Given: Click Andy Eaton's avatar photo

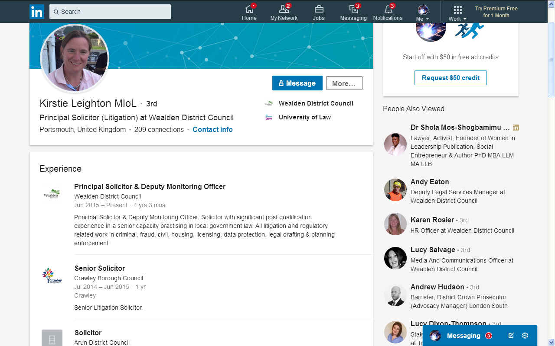Looking at the screenshot, I should pos(395,190).
